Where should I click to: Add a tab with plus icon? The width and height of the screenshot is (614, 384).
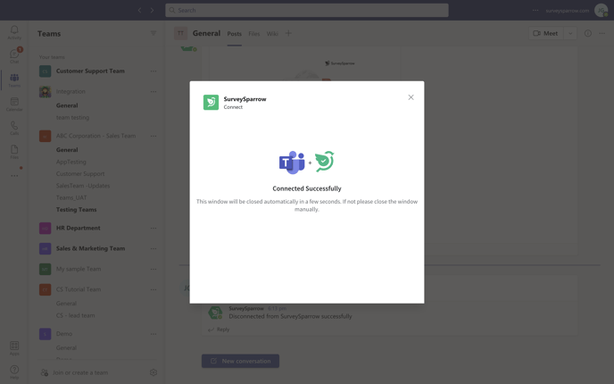point(288,33)
